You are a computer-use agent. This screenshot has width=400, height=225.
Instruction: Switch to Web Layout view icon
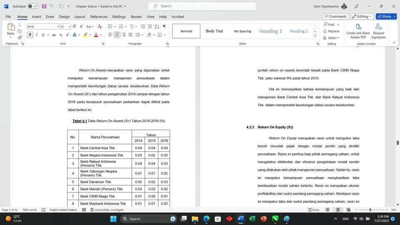coord(348,210)
